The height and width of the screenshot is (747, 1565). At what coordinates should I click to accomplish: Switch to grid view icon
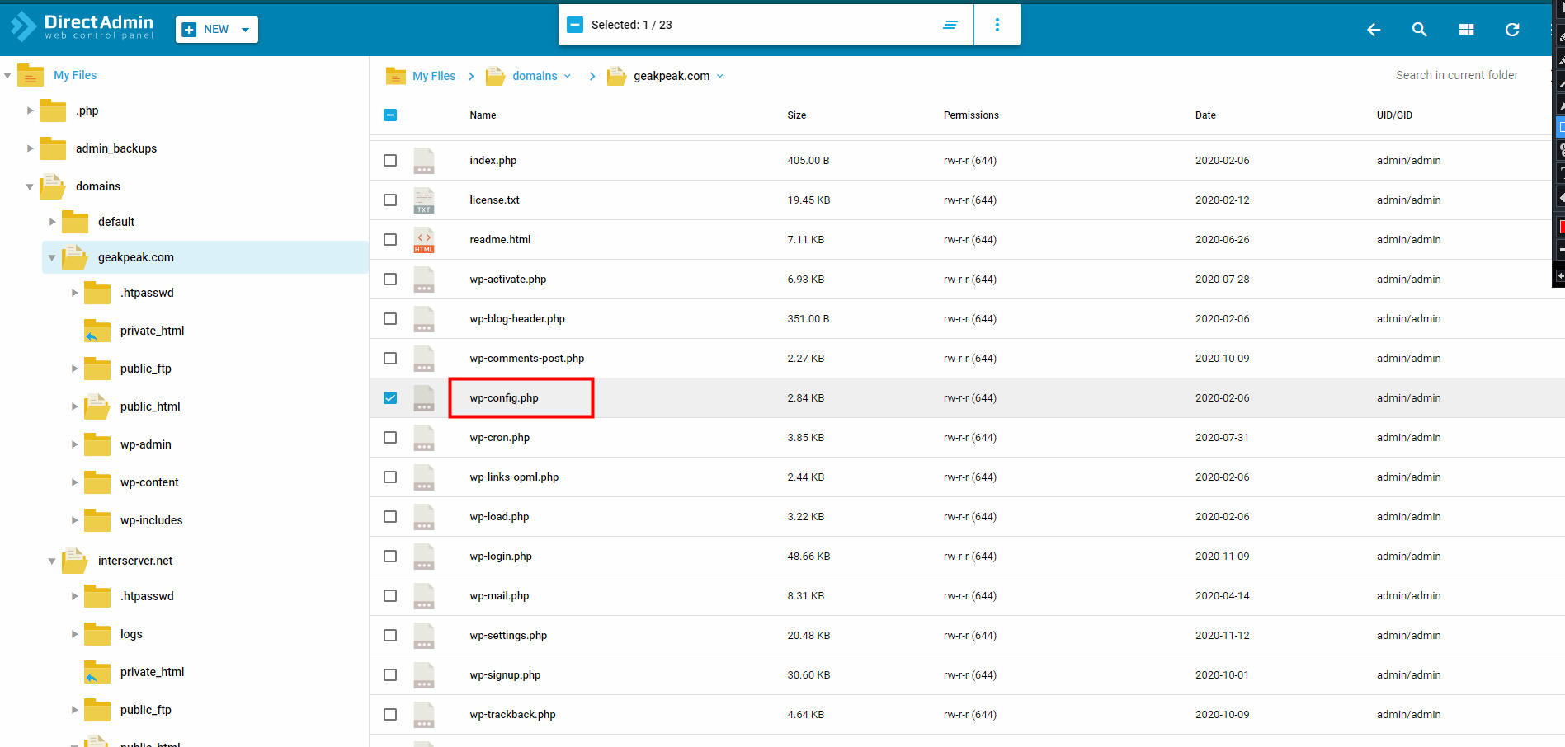click(1466, 30)
